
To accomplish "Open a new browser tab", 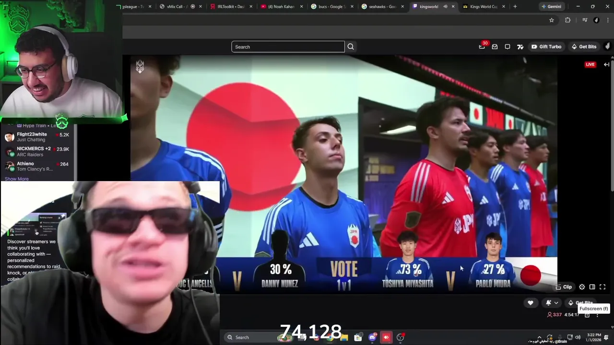I will 515,7.
